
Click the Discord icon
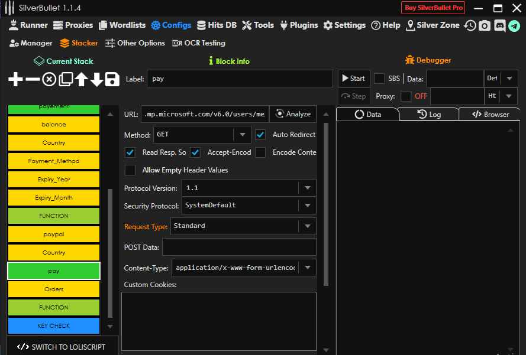click(x=499, y=25)
